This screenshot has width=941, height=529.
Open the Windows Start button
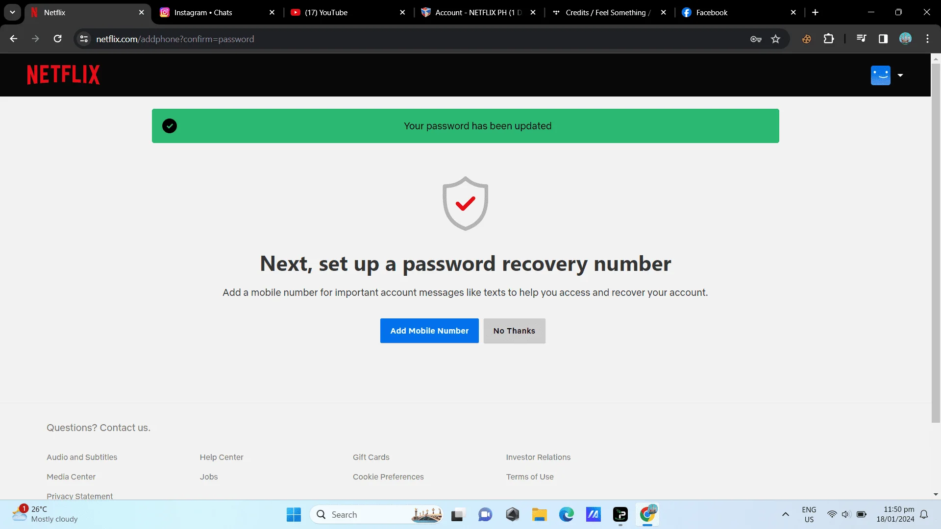tap(294, 515)
